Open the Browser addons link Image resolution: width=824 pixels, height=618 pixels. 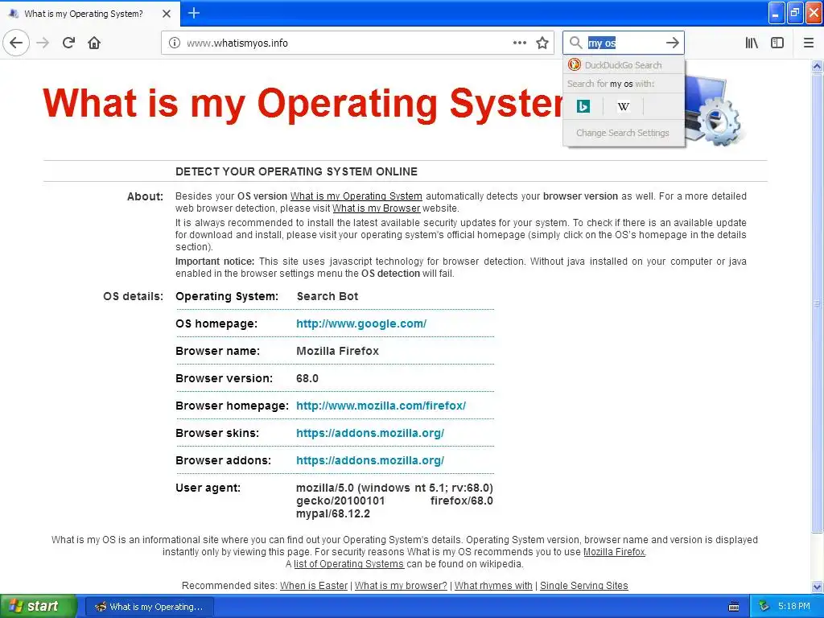[x=370, y=460]
